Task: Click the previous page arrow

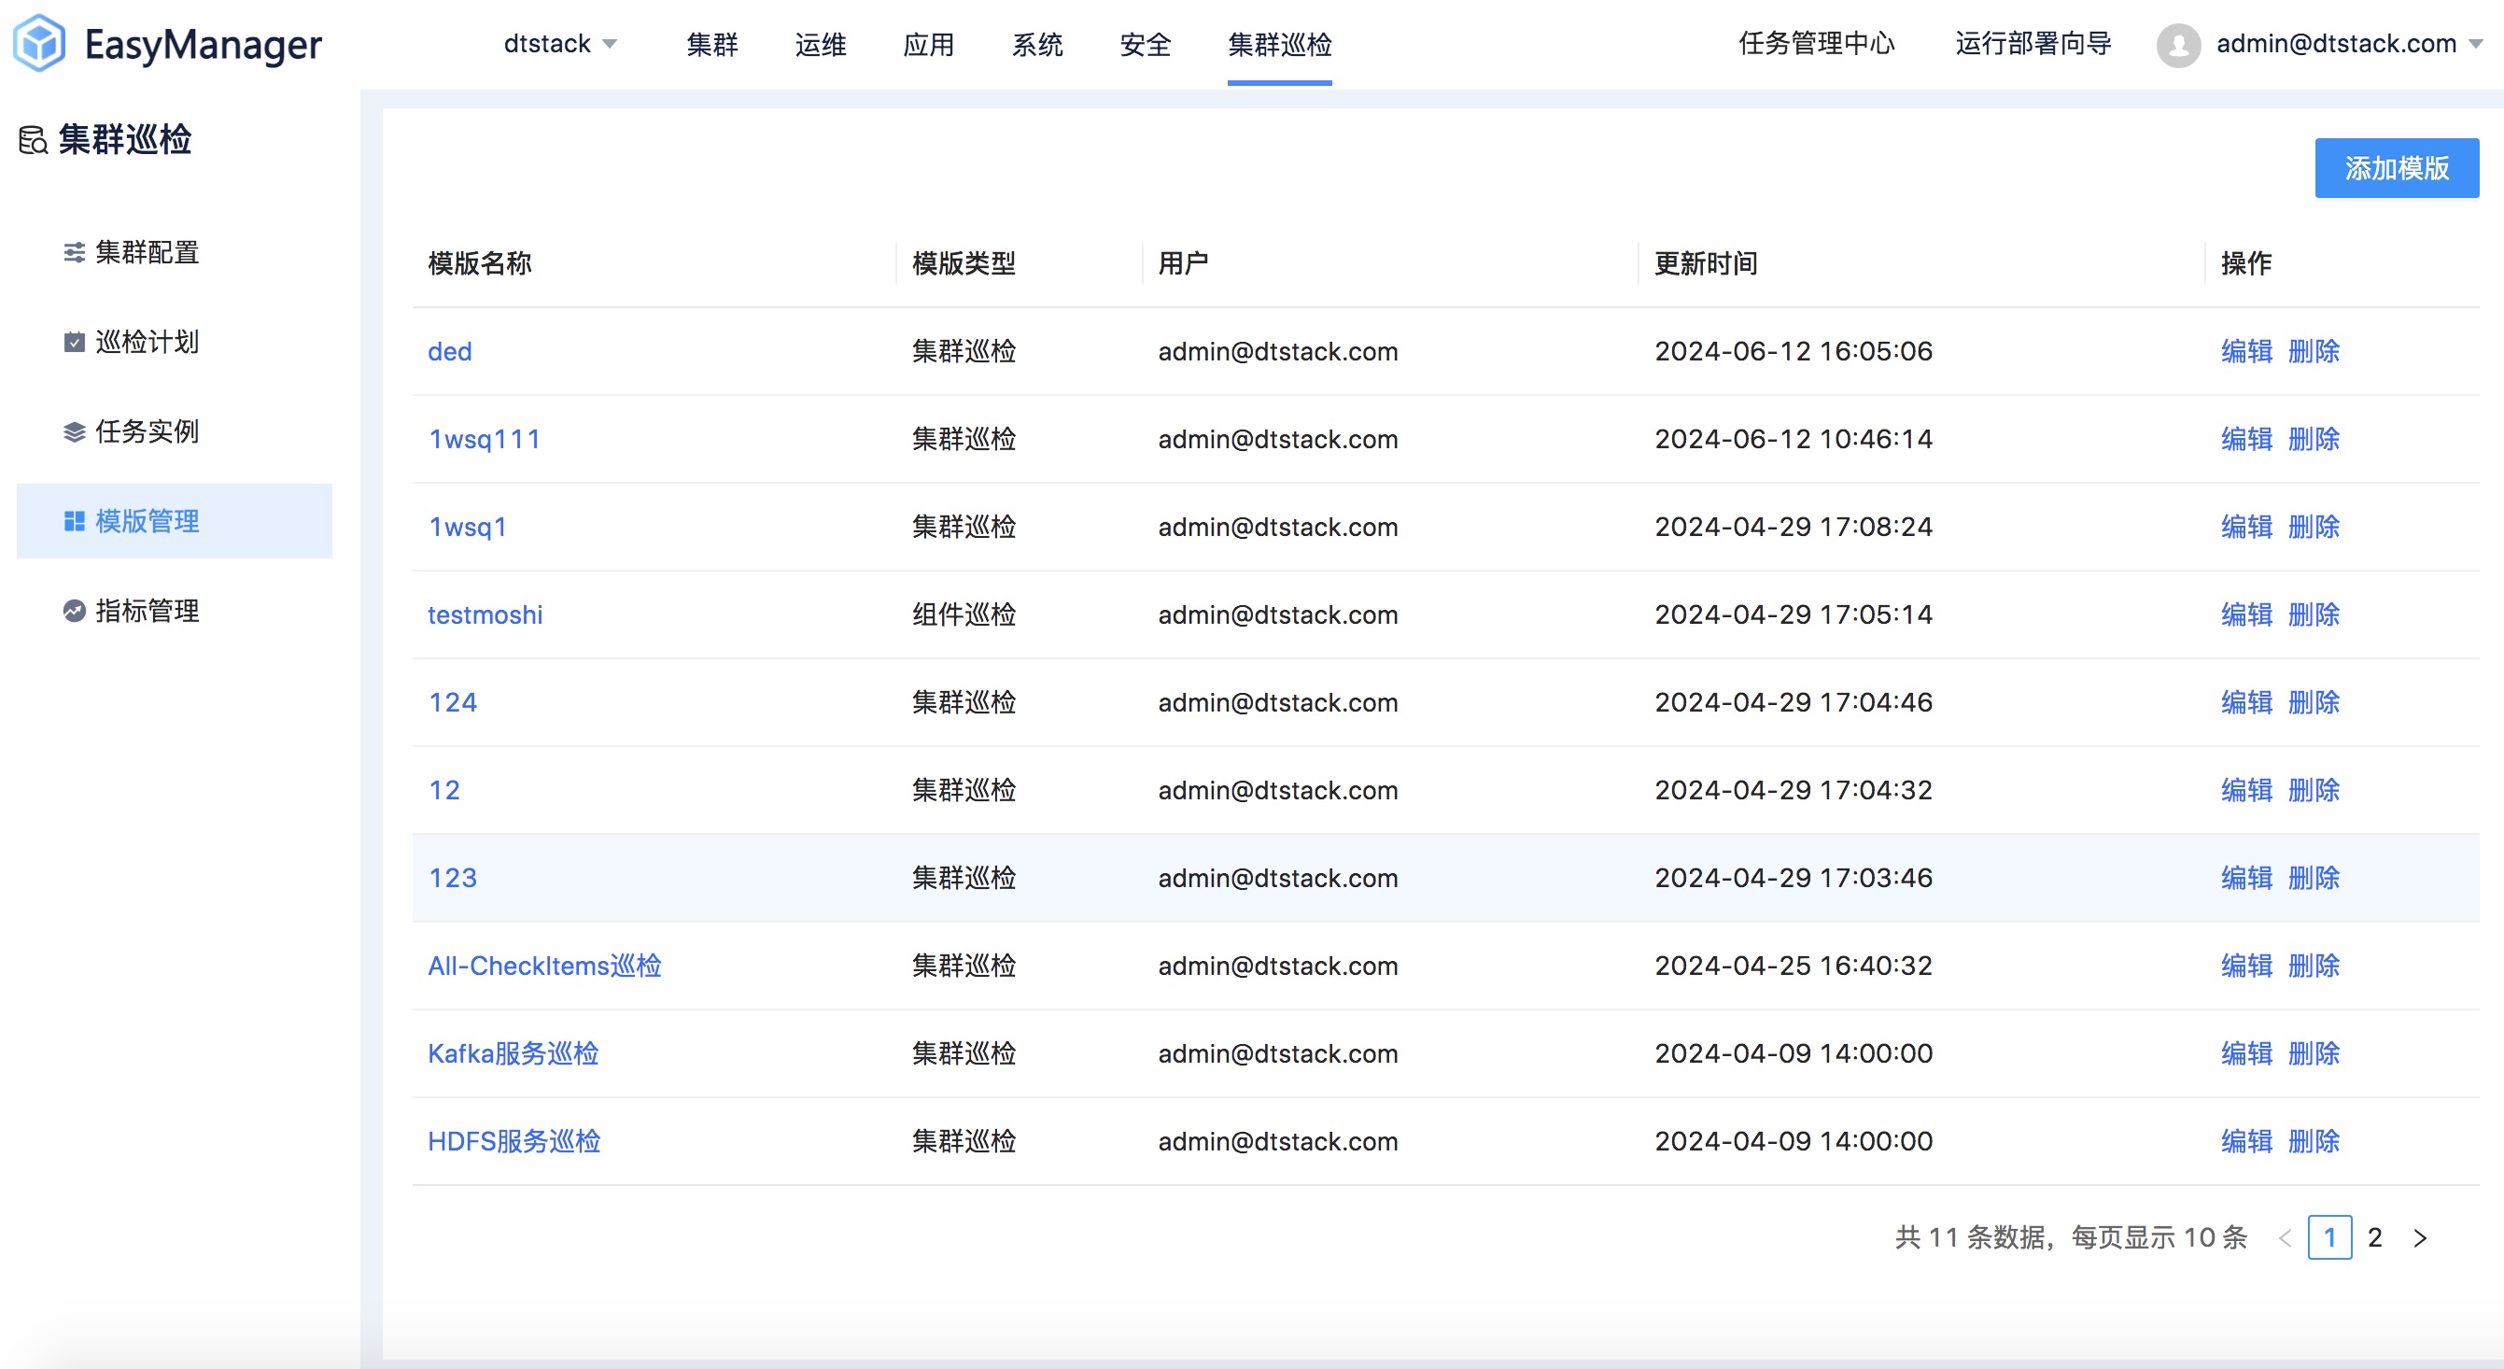Action: [2285, 1236]
